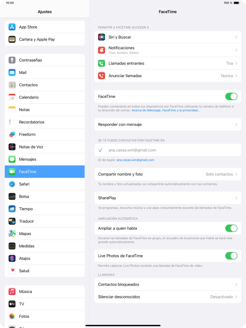Select the Salud heart icon
This screenshot has width=246, height=328.
point(12,271)
